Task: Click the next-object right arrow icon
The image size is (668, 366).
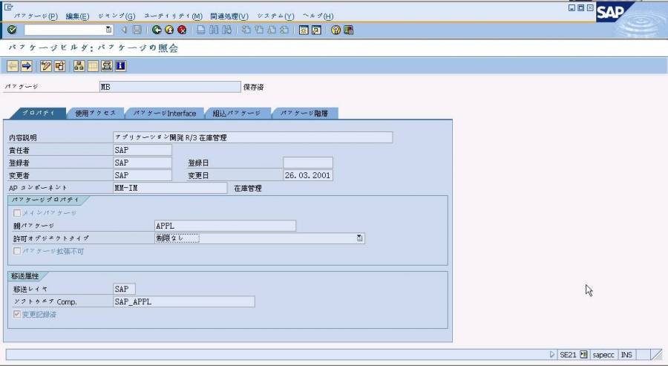Action: (26, 66)
